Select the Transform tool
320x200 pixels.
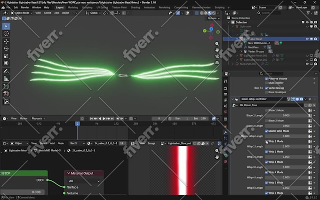tap(6, 63)
